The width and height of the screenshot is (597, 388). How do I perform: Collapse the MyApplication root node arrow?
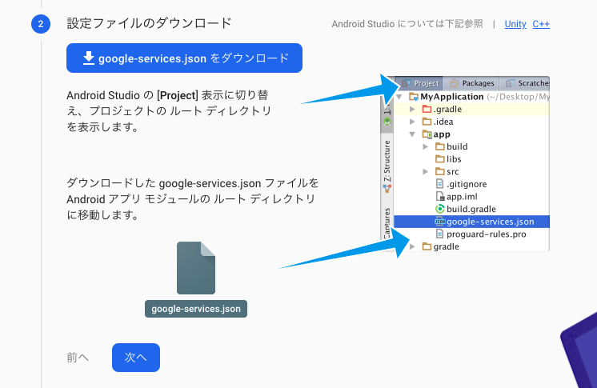coord(399,97)
